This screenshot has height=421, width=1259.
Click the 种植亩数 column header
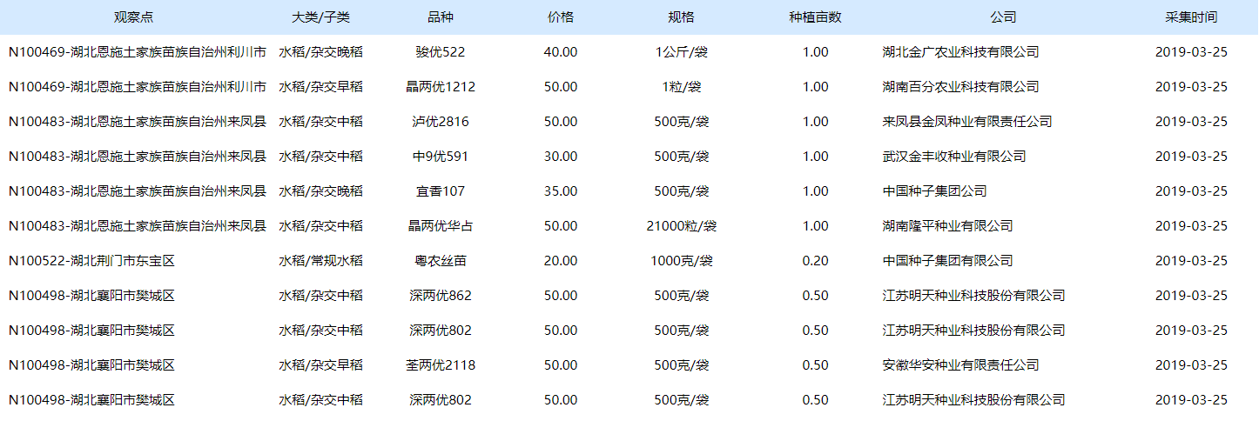(815, 17)
